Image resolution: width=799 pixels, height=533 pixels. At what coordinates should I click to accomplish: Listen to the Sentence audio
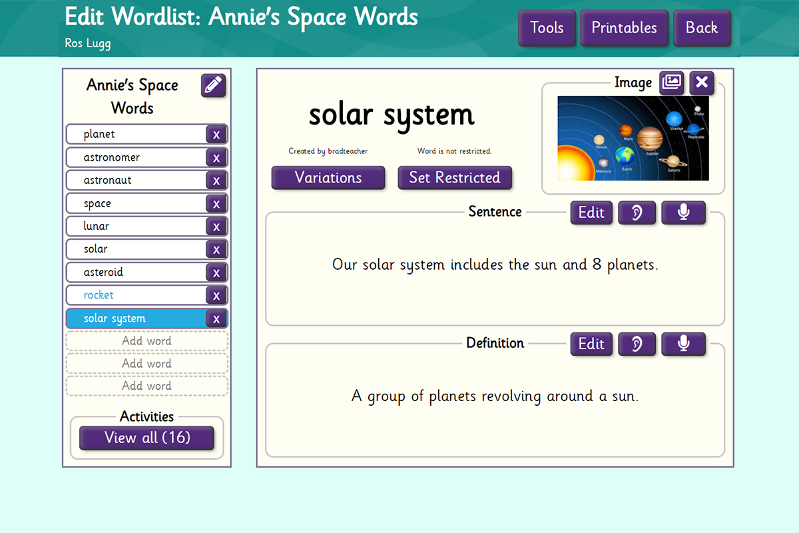click(x=637, y=213)
